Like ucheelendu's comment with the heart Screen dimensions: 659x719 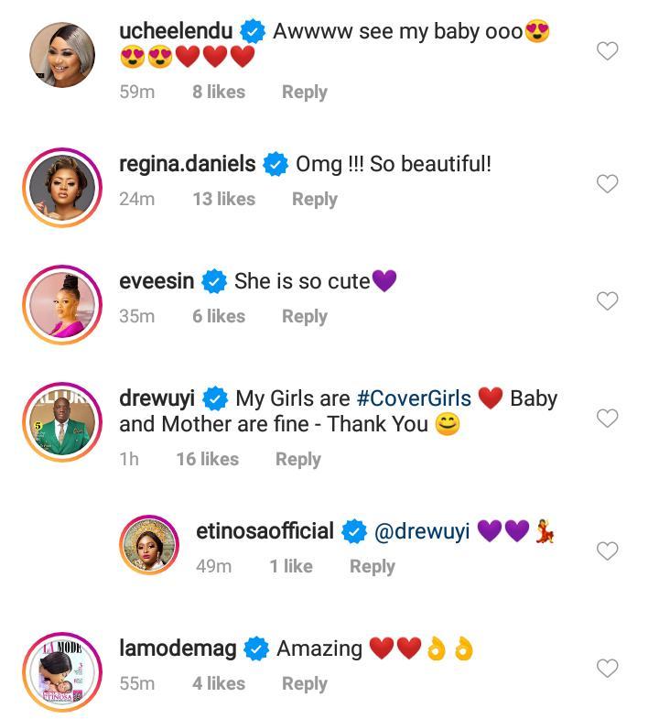608,51
